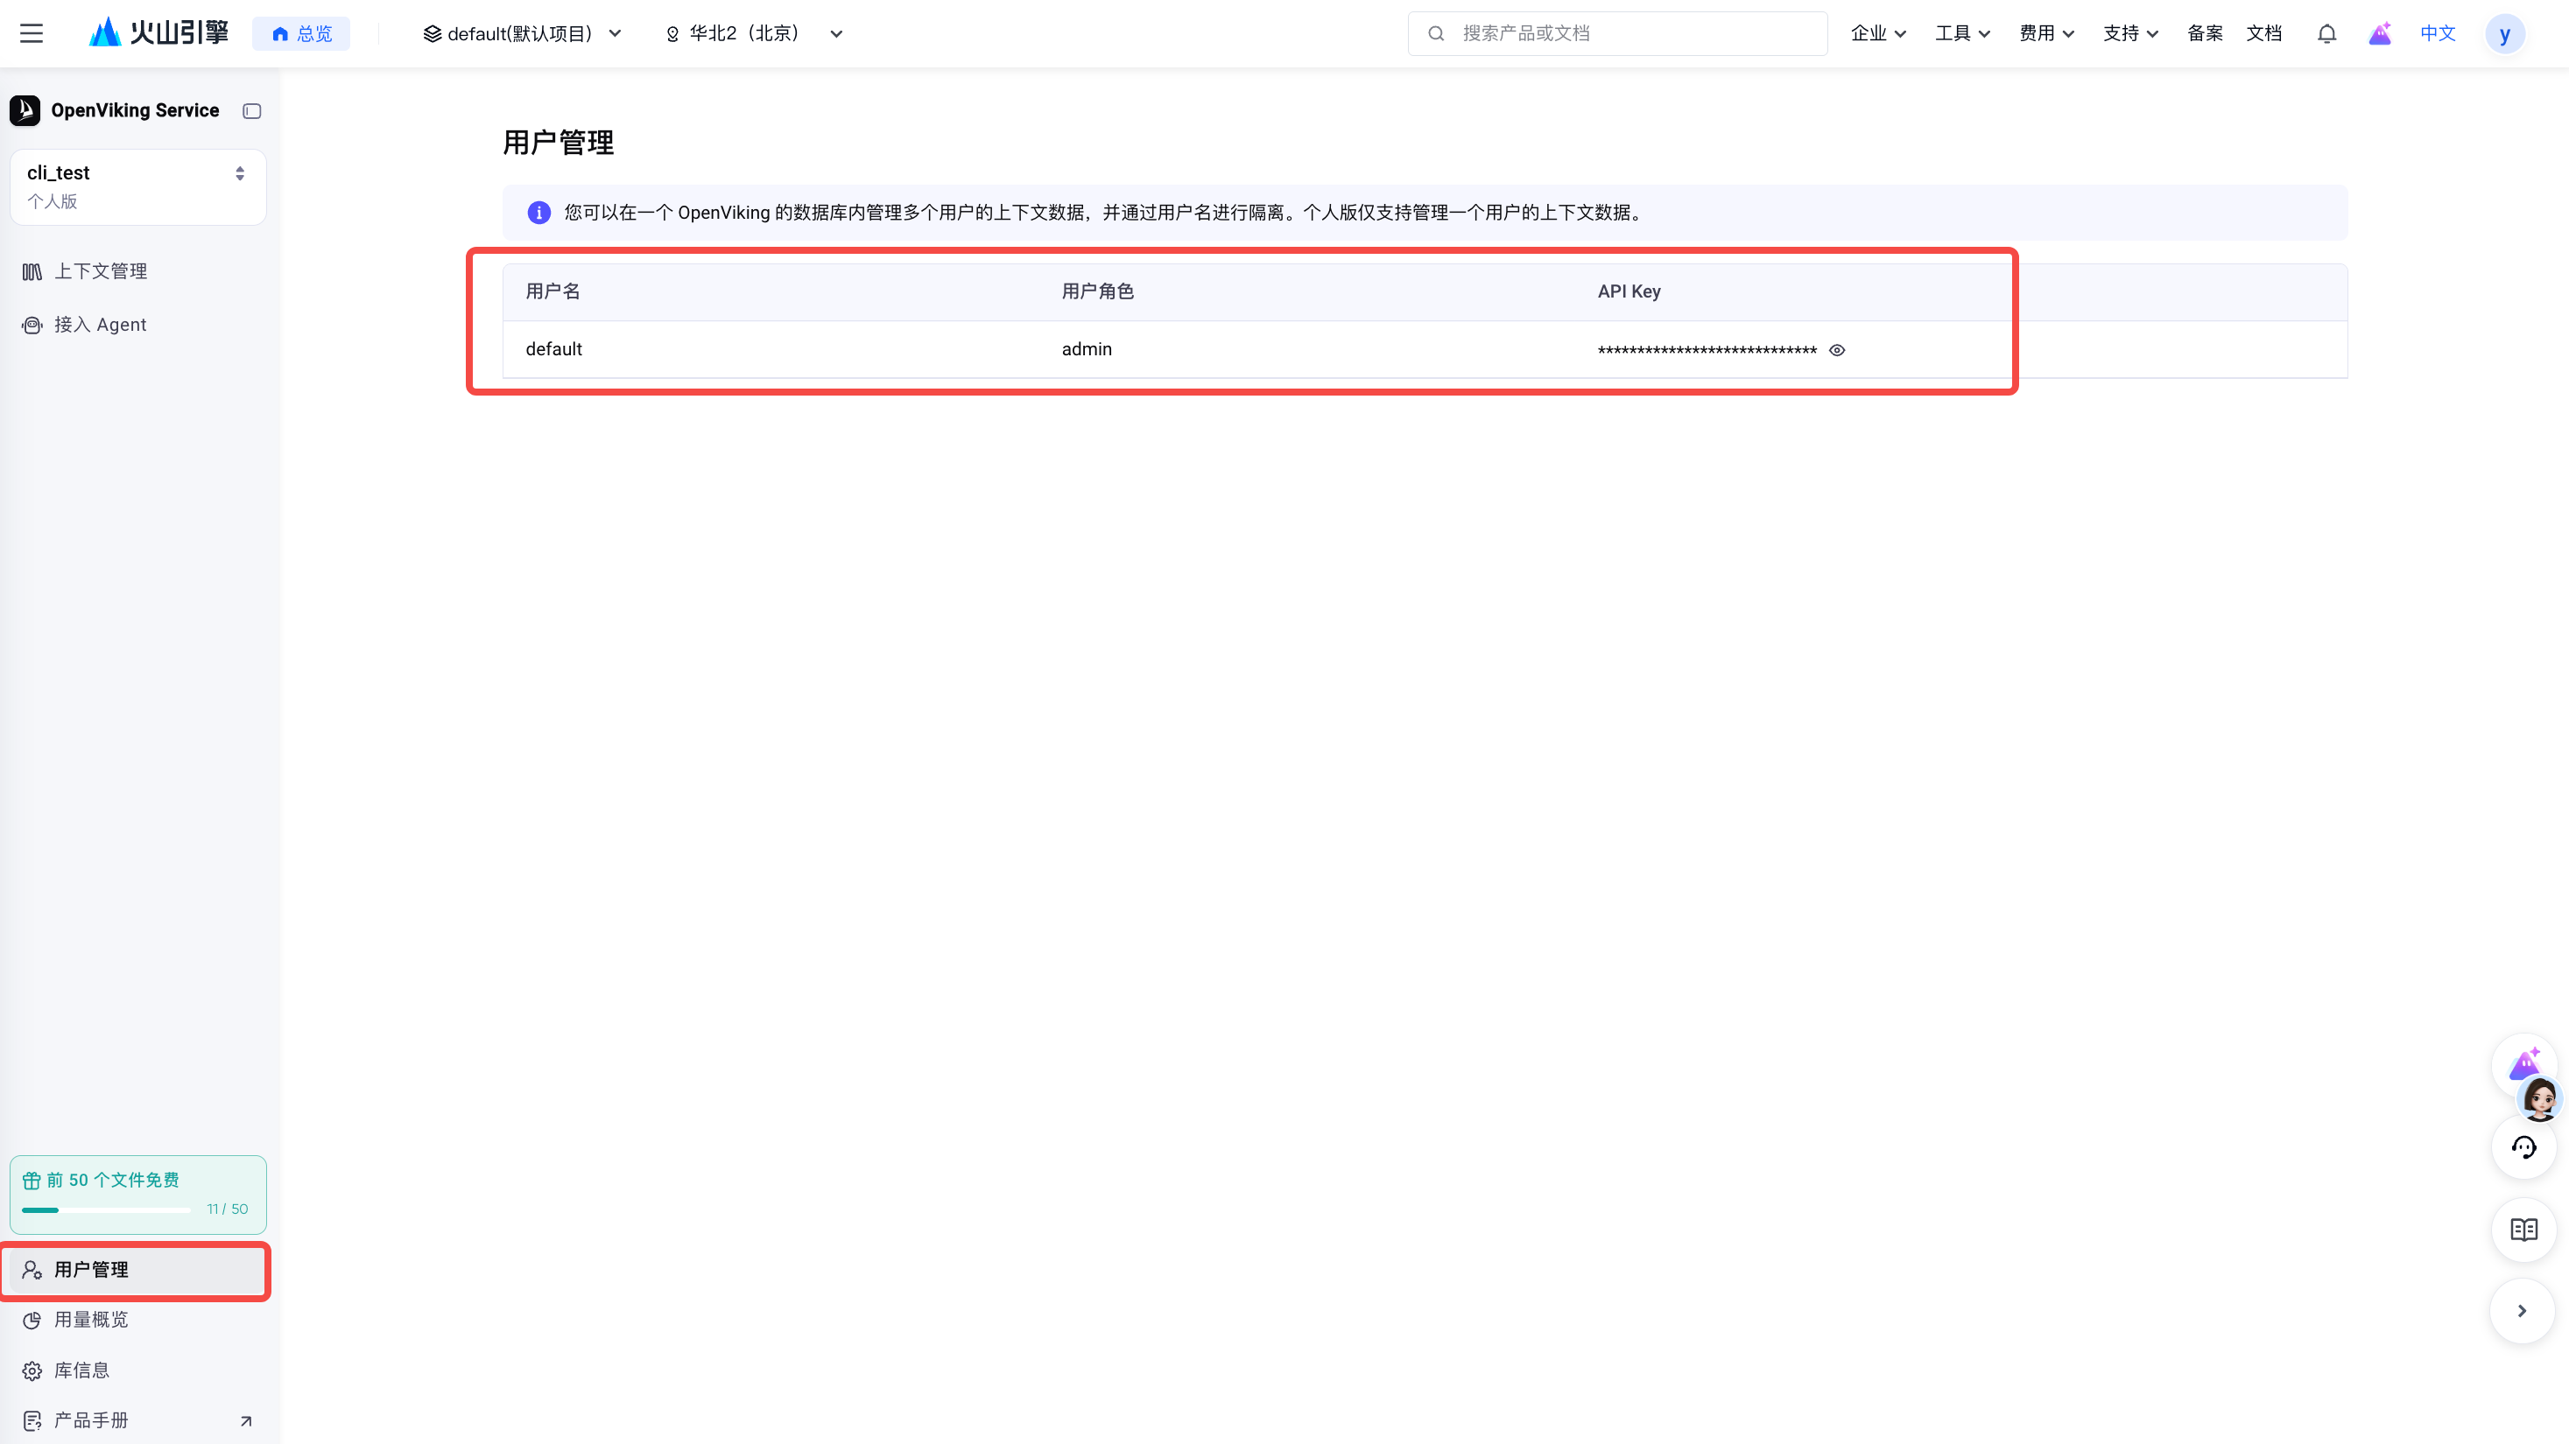Open the 文档 link in top bar
Image resolution: width=2569 pixels, height=1444 pixels.
[x=2263, y=34]
